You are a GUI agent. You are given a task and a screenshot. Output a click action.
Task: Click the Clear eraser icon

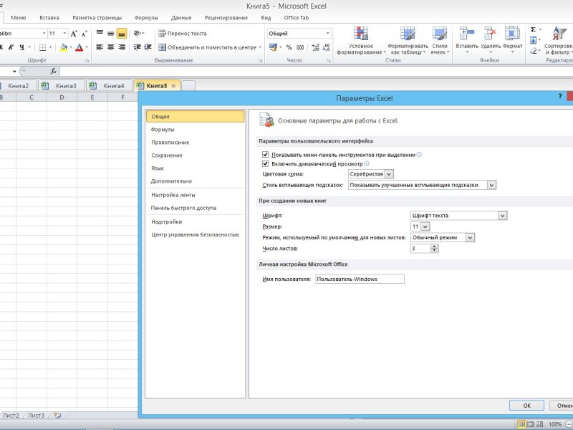533,51
